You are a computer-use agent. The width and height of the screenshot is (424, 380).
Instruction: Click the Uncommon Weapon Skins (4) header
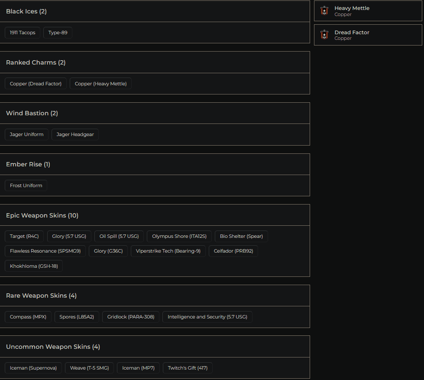[x=155, y=347]
